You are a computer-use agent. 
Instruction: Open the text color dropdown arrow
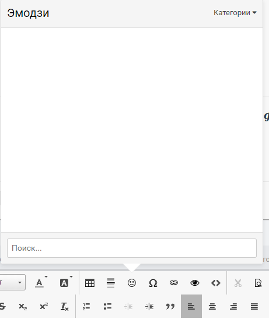click(x=46, y=276)
